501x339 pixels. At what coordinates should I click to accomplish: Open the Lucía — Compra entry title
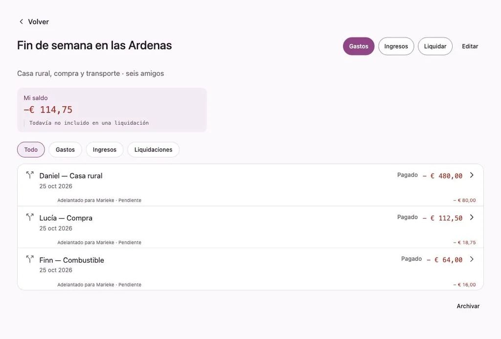point(66,218)
